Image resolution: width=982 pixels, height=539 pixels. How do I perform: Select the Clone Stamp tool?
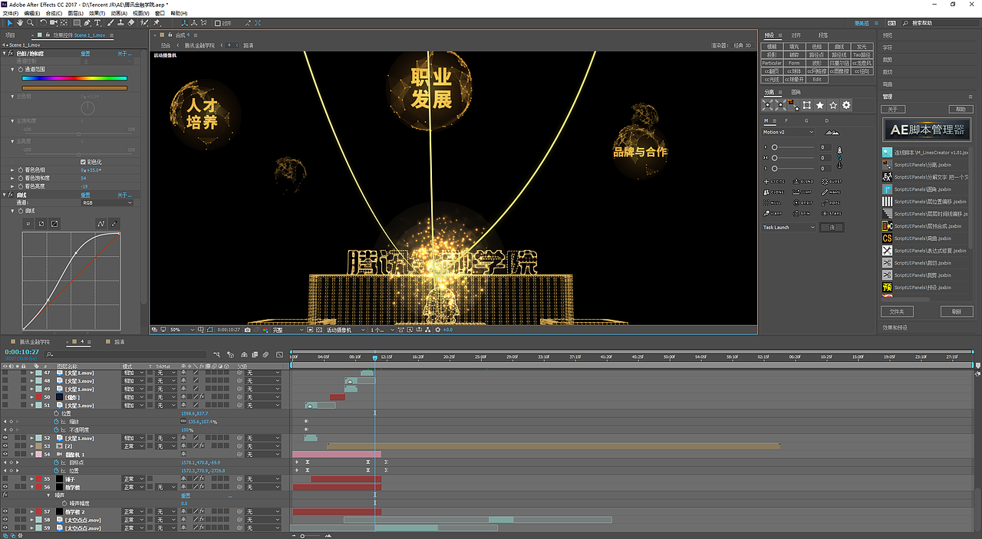pos(120,23)
